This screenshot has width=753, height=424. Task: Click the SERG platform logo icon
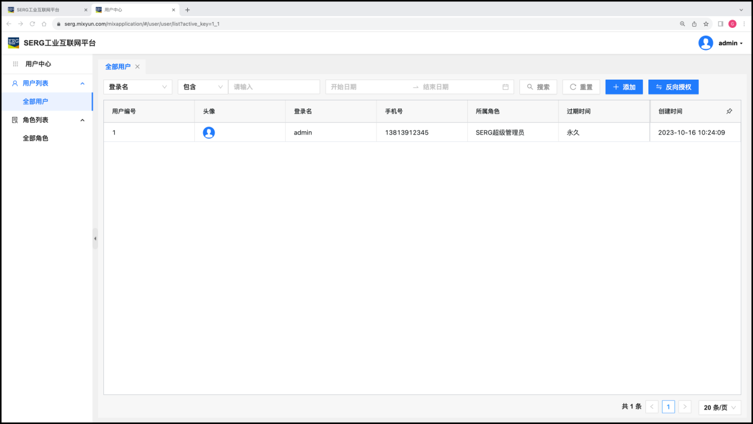(13, 43)
